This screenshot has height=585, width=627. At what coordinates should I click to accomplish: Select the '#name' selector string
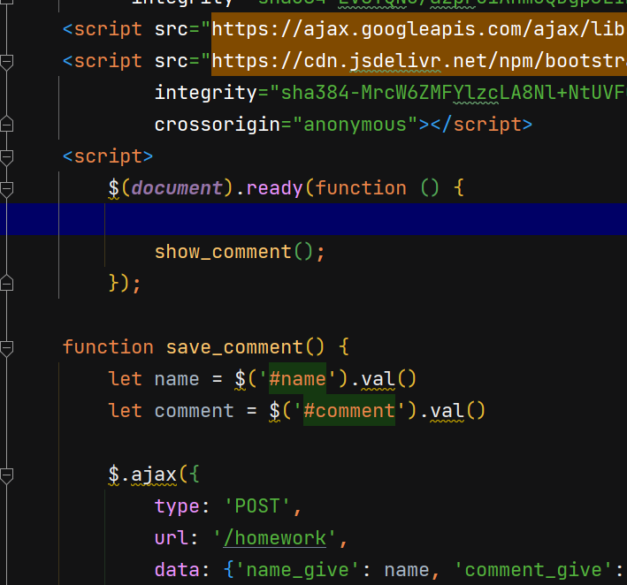(297, 378)
